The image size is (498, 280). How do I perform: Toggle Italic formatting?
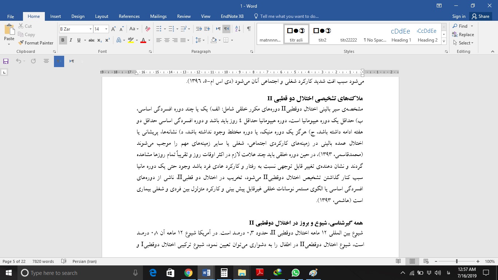click(71, 40)
